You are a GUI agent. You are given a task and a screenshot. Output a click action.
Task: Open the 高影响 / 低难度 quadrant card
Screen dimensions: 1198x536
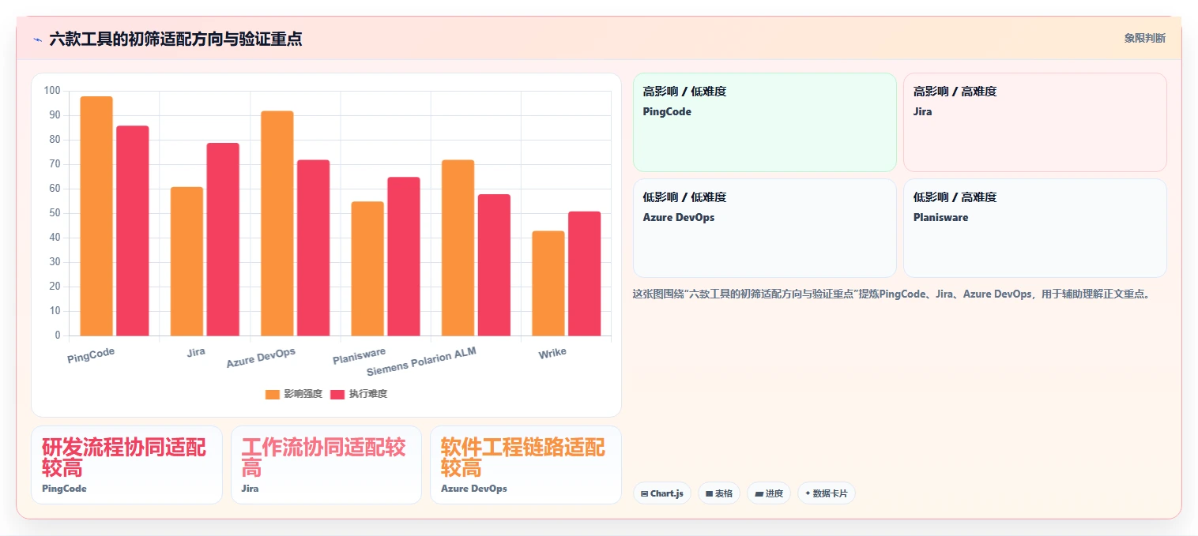click(765, 122)
